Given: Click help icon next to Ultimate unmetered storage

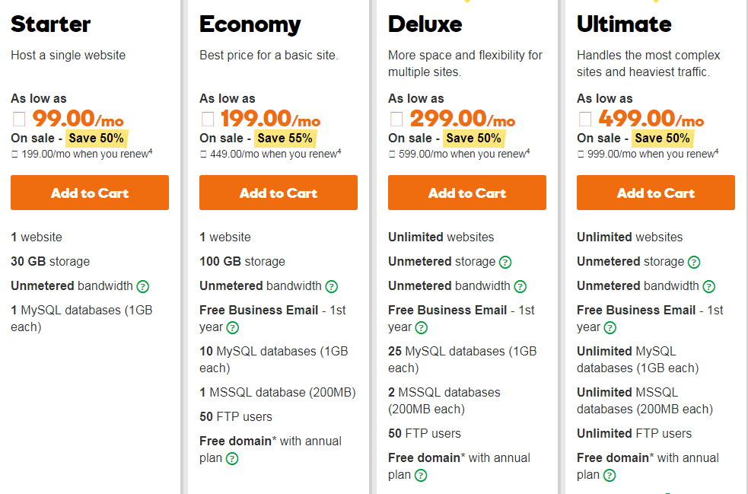Looking at the screenshot, I should pos(694,263).
